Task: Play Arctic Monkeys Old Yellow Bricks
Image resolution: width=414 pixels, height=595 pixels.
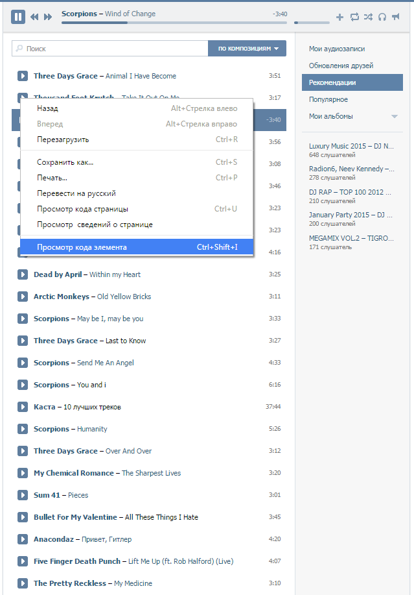Action: tap(23, 297)
